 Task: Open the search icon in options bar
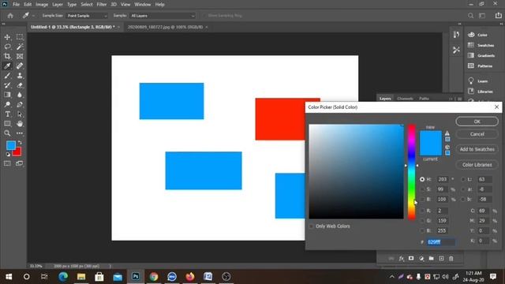(470, 16)
